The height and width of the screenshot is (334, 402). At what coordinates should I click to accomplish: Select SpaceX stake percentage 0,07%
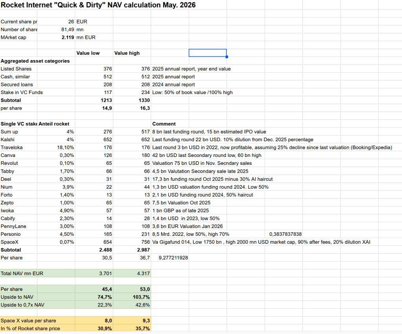tap(67, 242)
